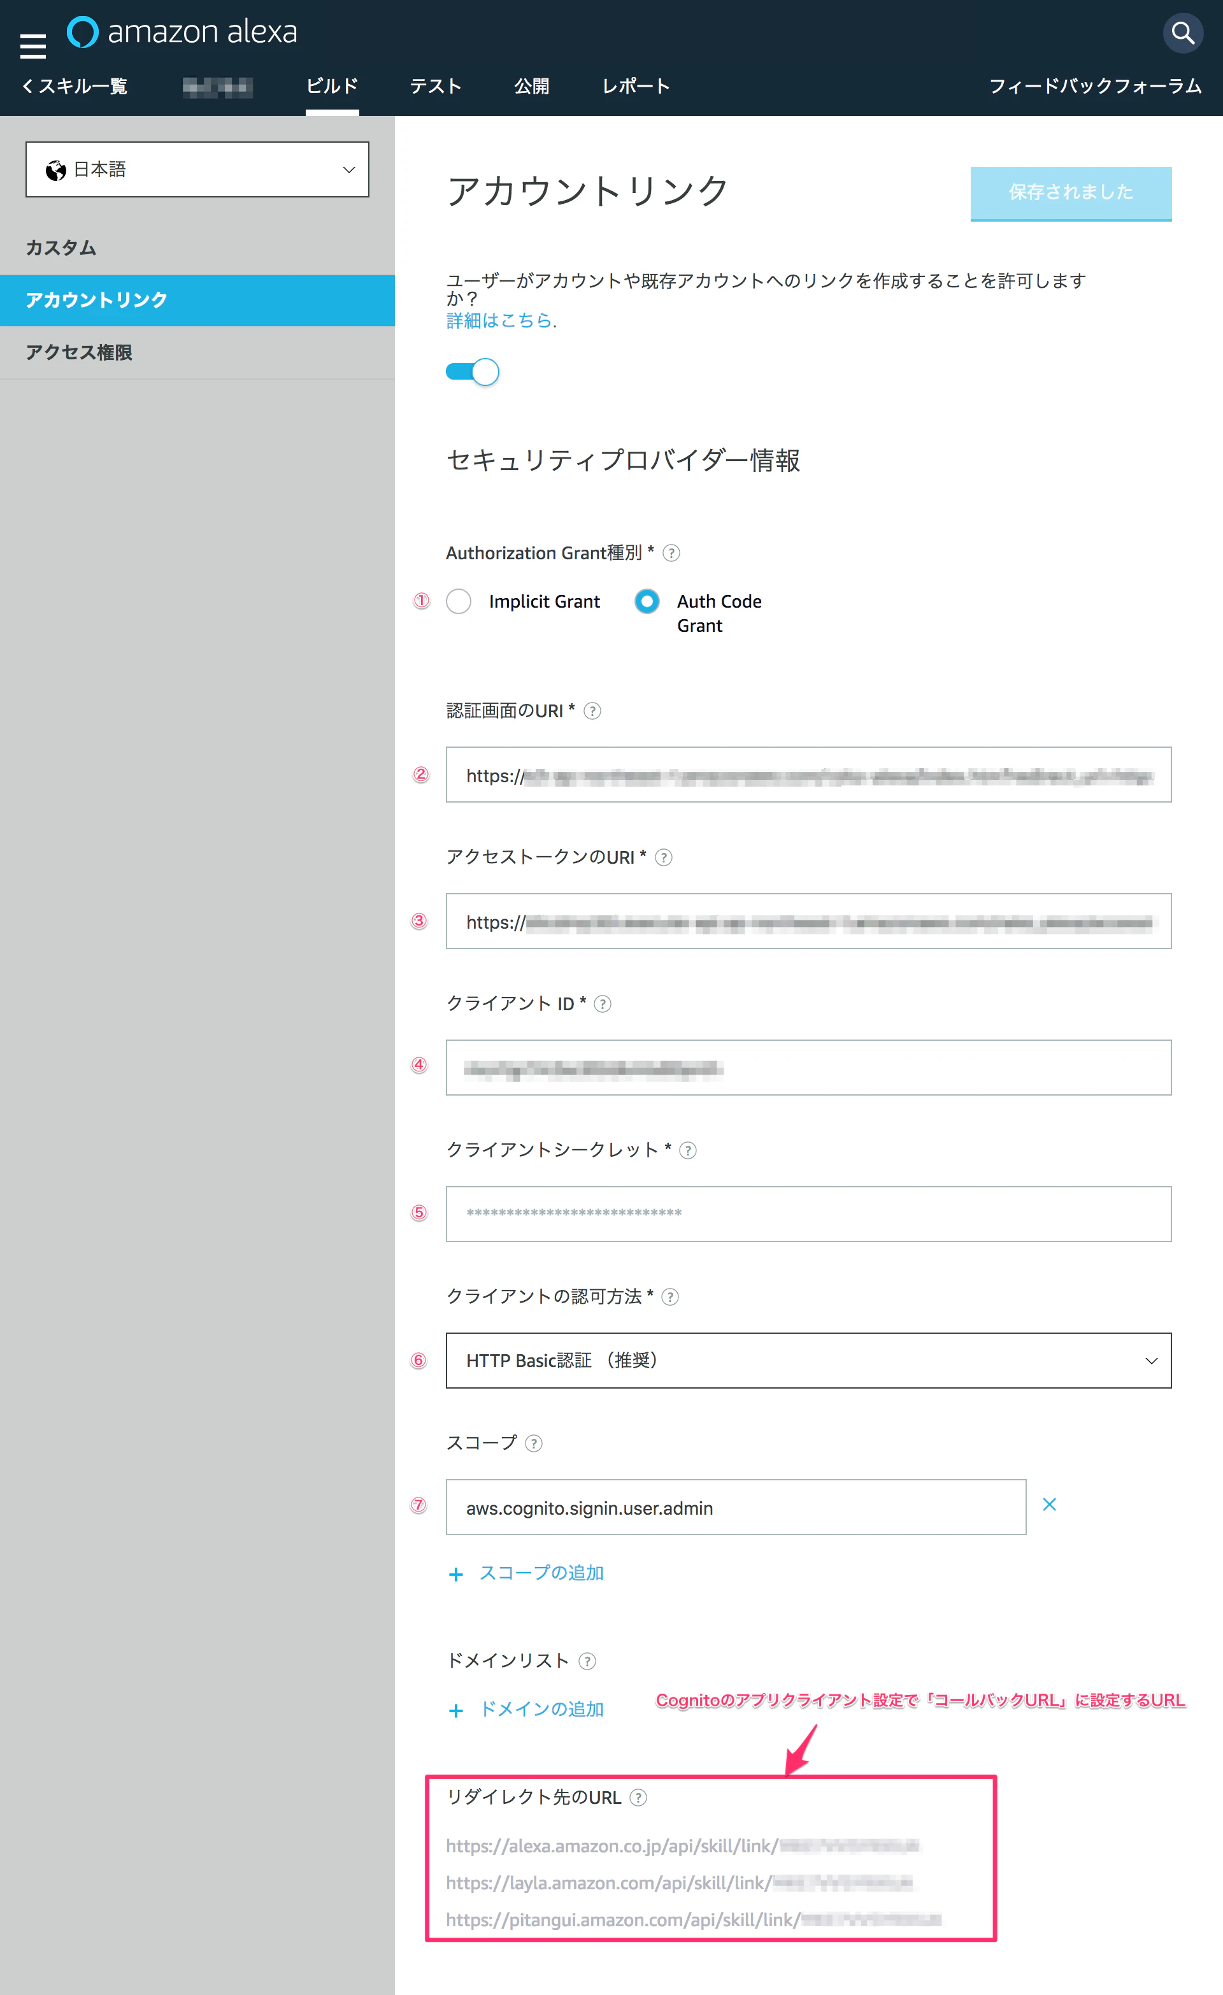Open the hamburger menu icon
The width and height of the screenshot is (1223, 1995).
32,46
